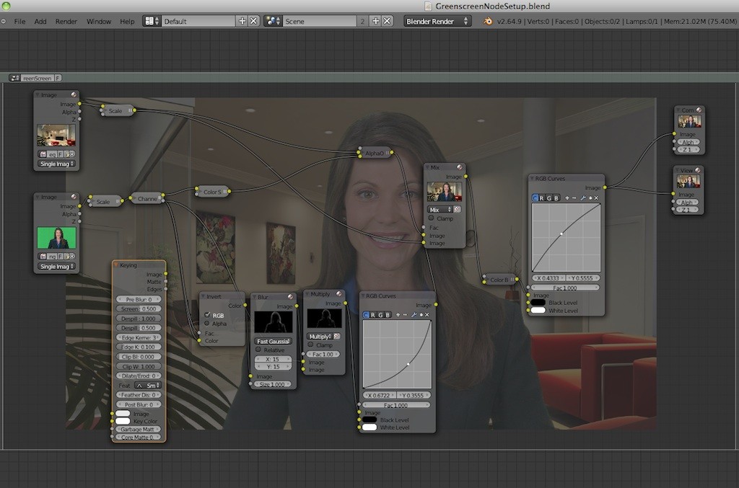Toggle the preview sphere icon on the Mix node header
Screen dimensions: 739x488
(x=460, y=166)
